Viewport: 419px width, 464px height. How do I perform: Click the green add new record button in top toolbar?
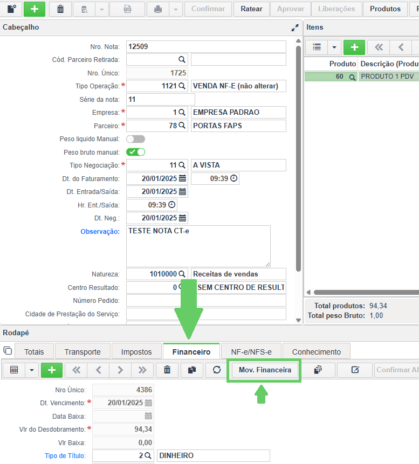(x=35, y=9)
